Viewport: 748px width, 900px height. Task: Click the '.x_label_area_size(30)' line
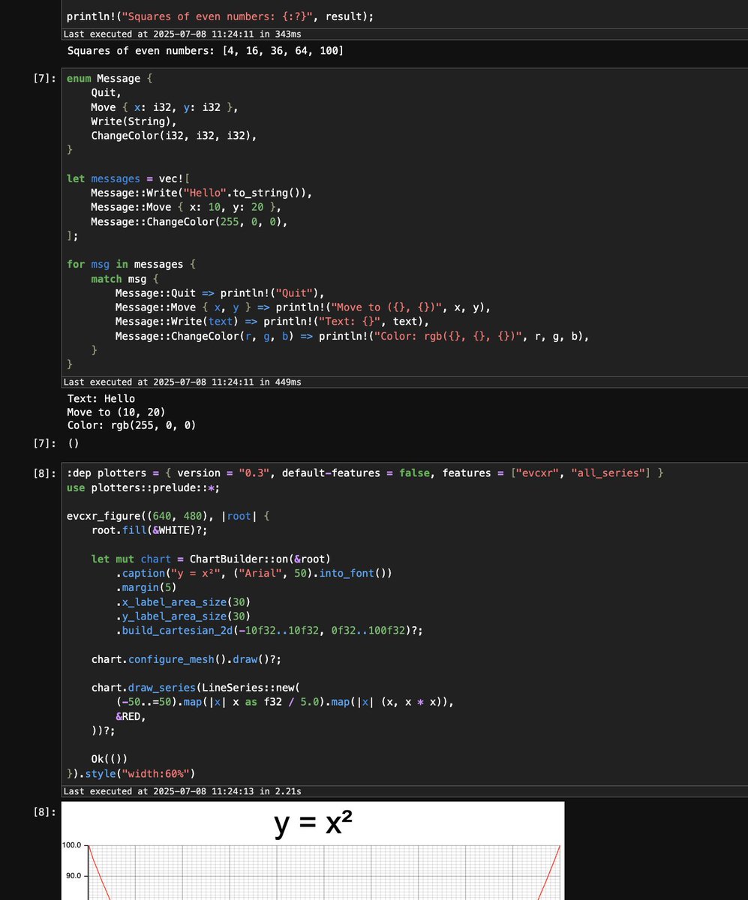[182, 602]
